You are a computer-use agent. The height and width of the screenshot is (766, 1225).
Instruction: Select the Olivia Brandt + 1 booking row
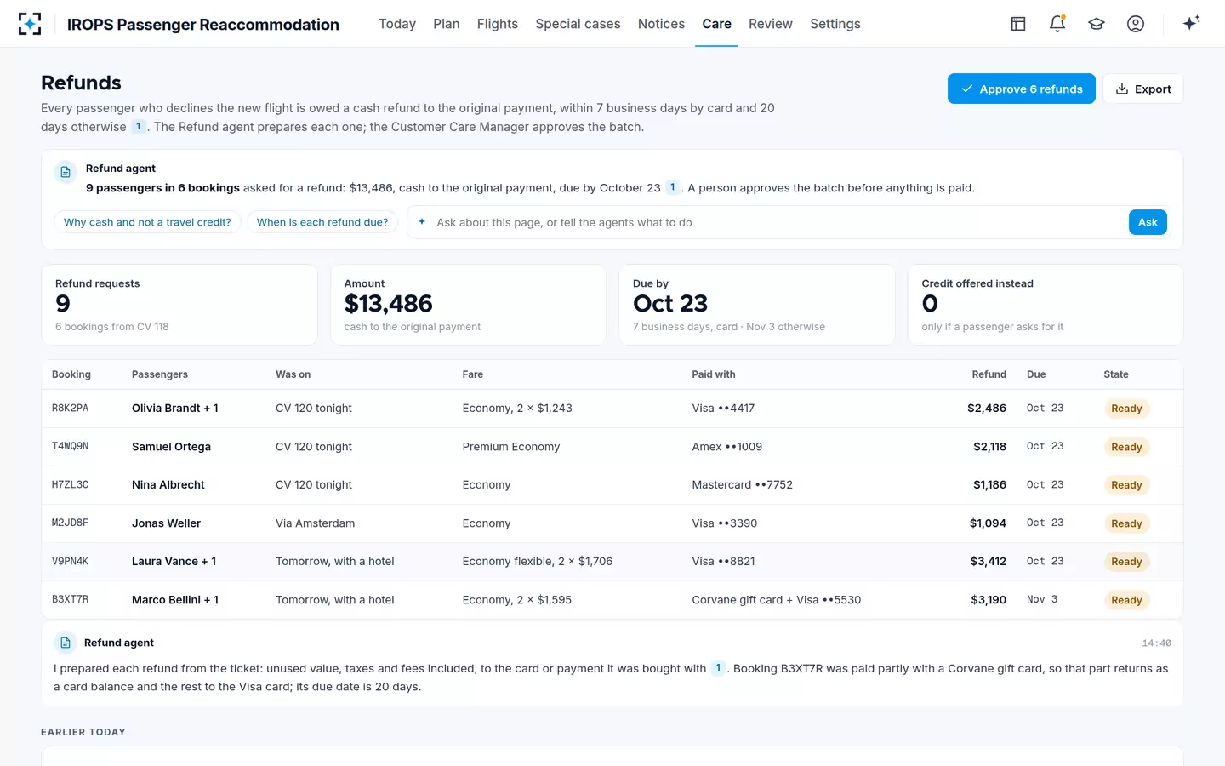612,409
